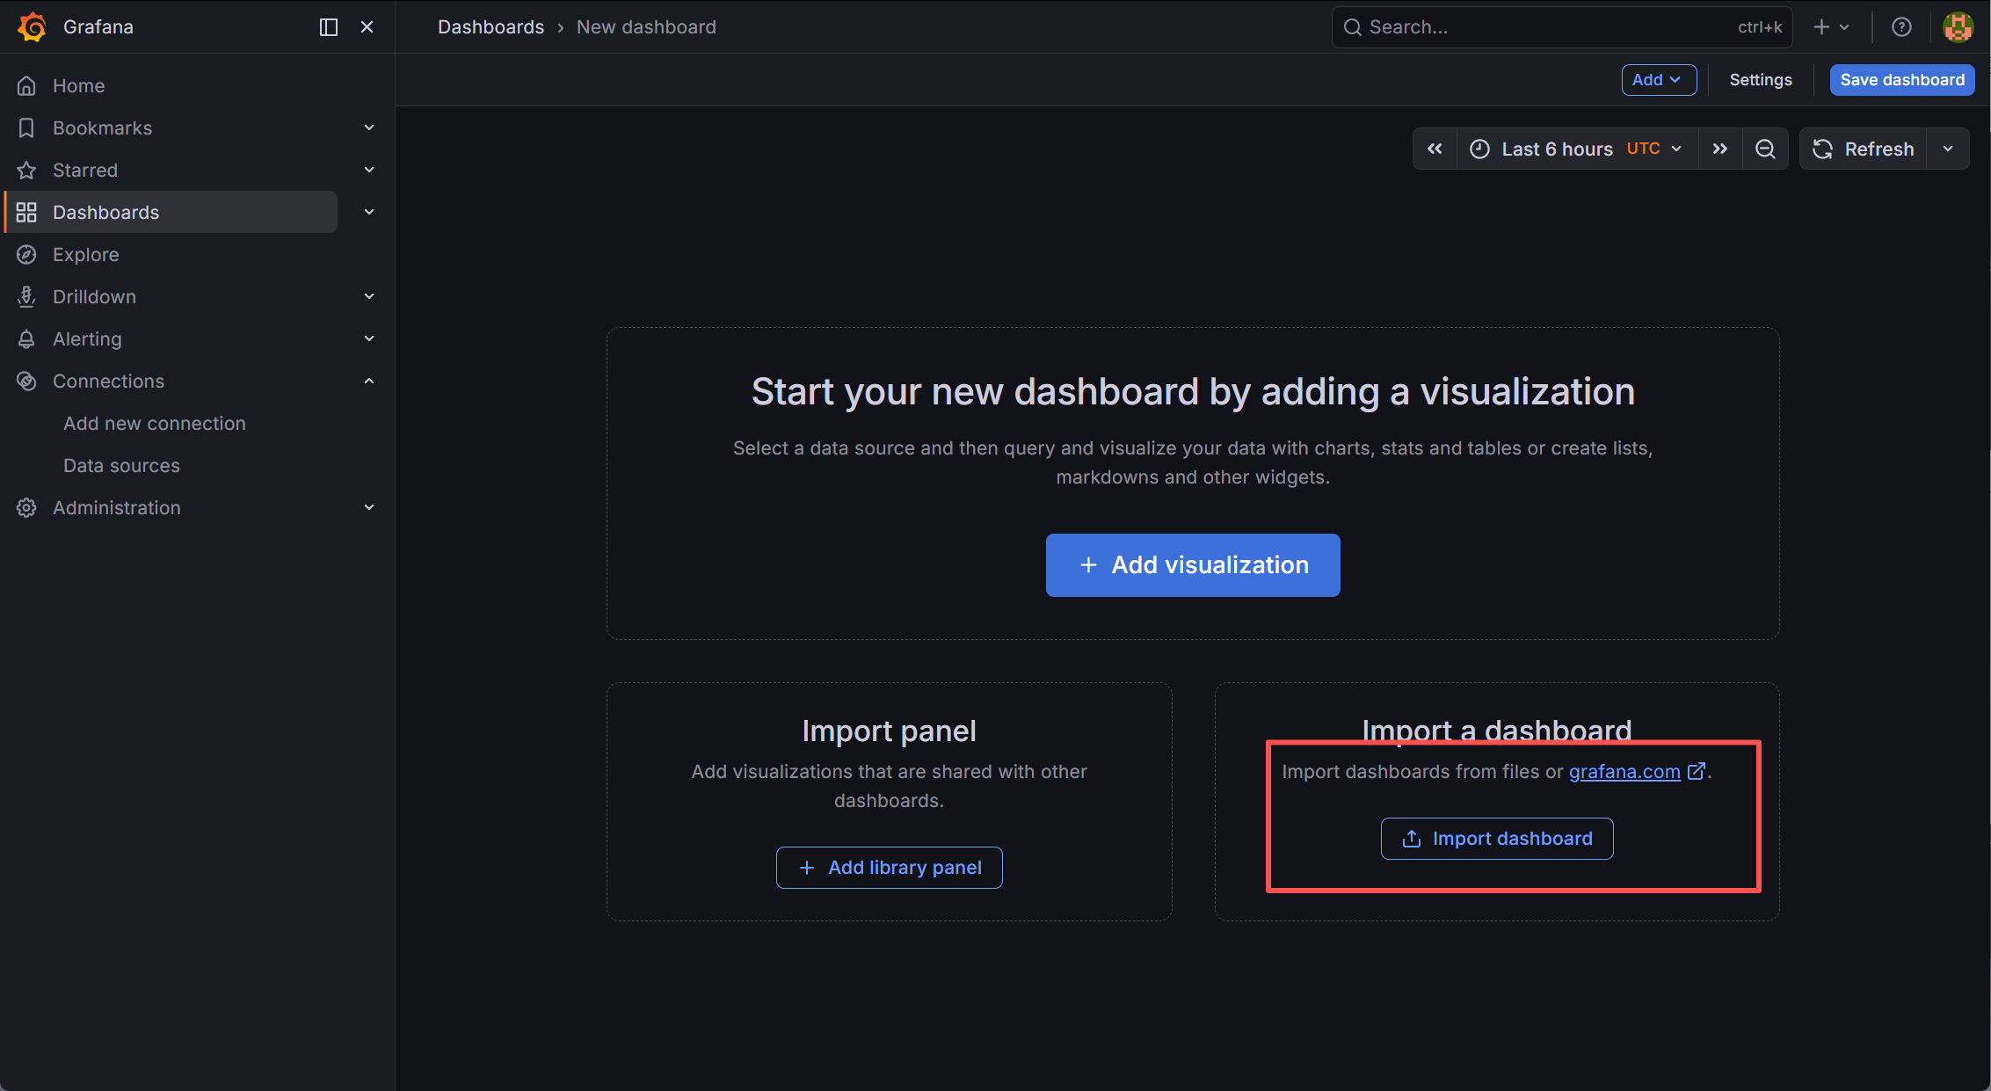This screenshot has height=1091, width=1991.
Task: Click the clock icon in time picker
Action: [x=1480, y=149]
